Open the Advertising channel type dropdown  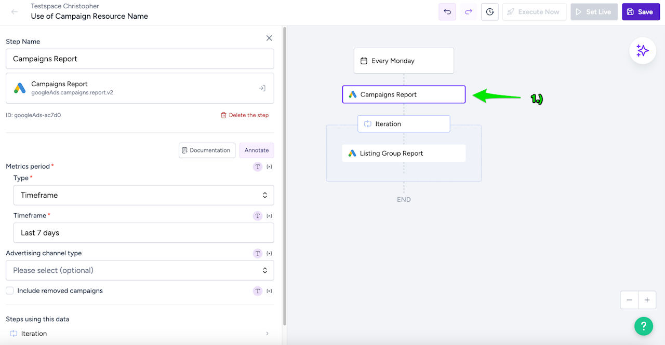140,270
